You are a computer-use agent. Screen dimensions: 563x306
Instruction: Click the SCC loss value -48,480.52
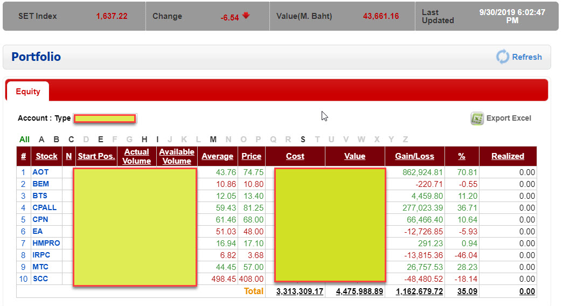tap(423, 279)
